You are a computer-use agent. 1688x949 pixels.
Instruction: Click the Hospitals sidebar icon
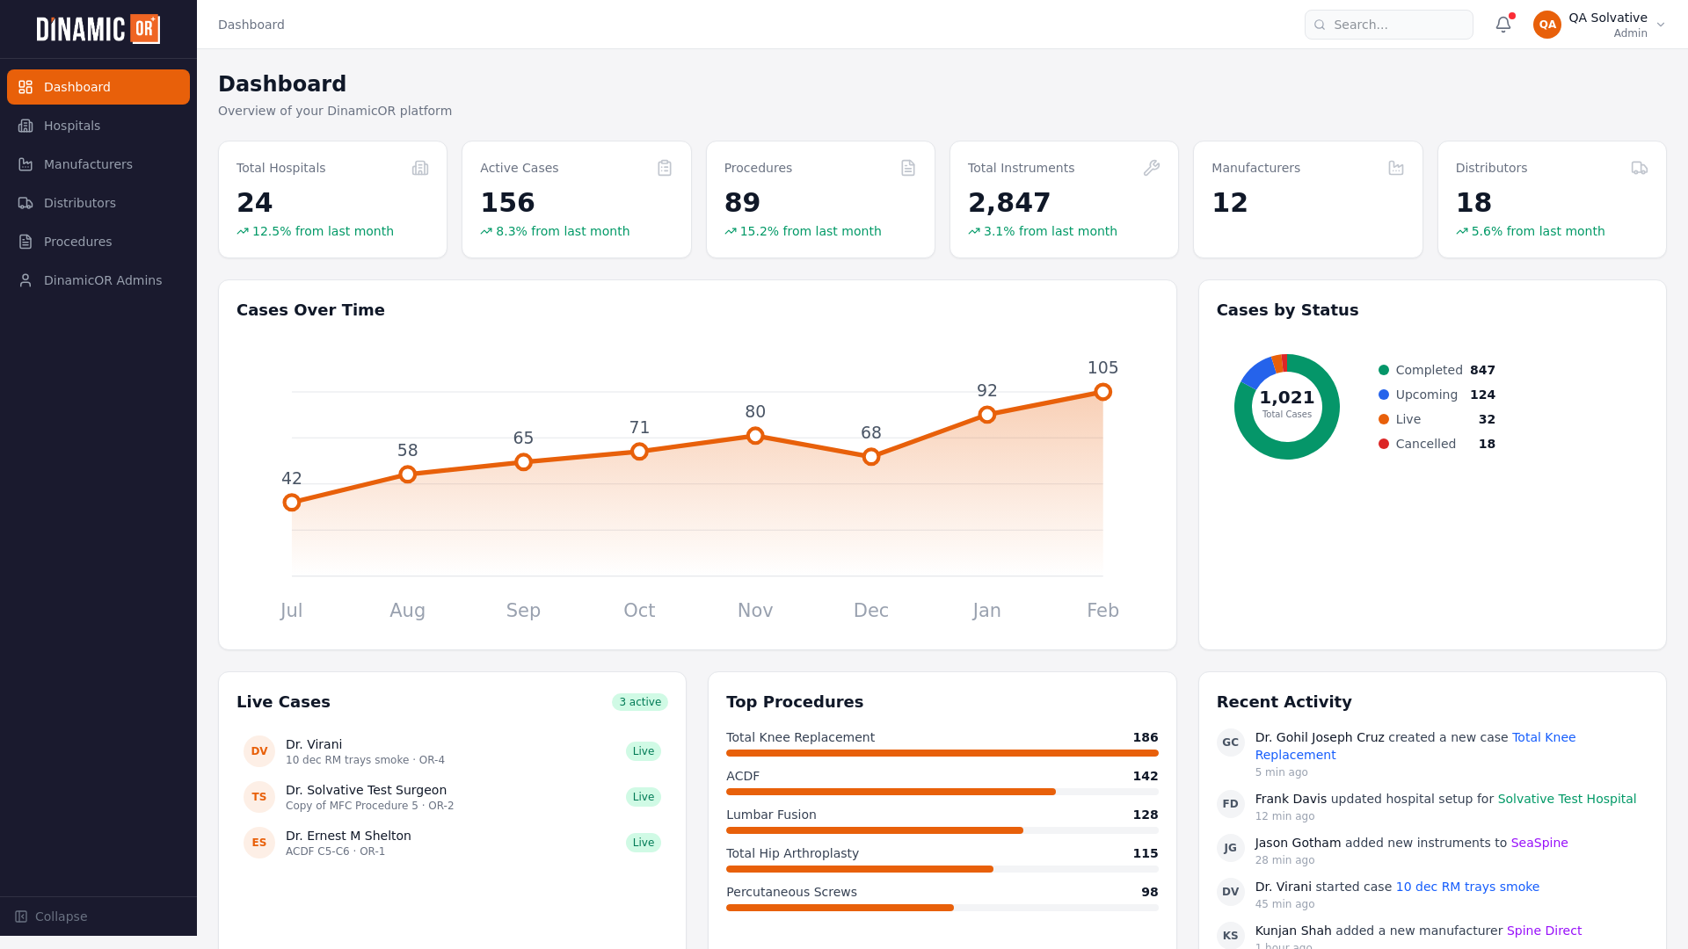tap(25, 126)
